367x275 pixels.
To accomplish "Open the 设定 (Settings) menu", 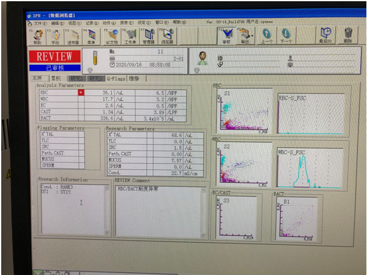I will pyautogui.click(x=143, y=22).
